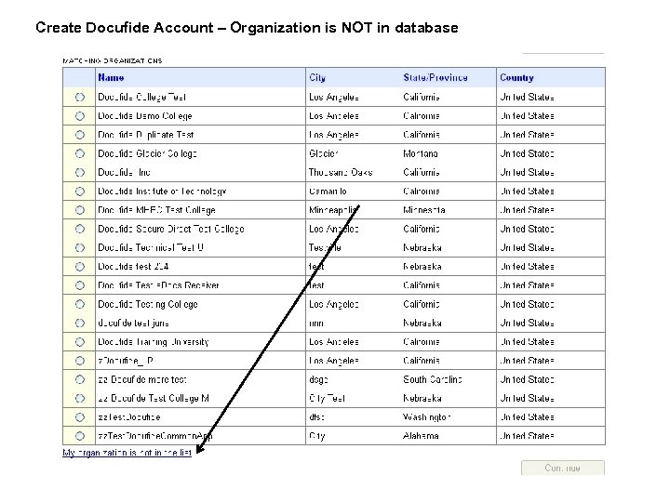
Task: Click the 'nnn' city cell
Action: [316, 324]
